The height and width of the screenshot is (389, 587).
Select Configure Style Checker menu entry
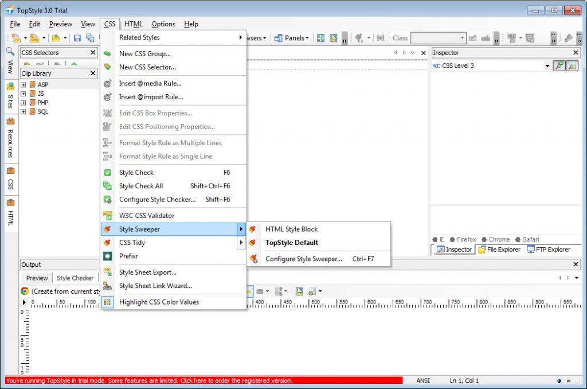click(174, 199)
